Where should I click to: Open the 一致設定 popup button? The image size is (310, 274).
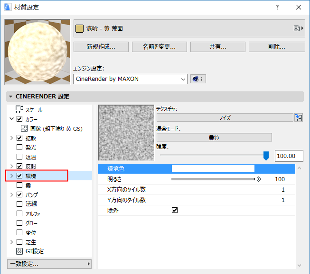coord(49,264)
